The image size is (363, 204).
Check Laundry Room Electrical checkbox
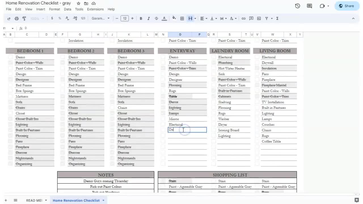pyautogui.click(x=214, y=57)
